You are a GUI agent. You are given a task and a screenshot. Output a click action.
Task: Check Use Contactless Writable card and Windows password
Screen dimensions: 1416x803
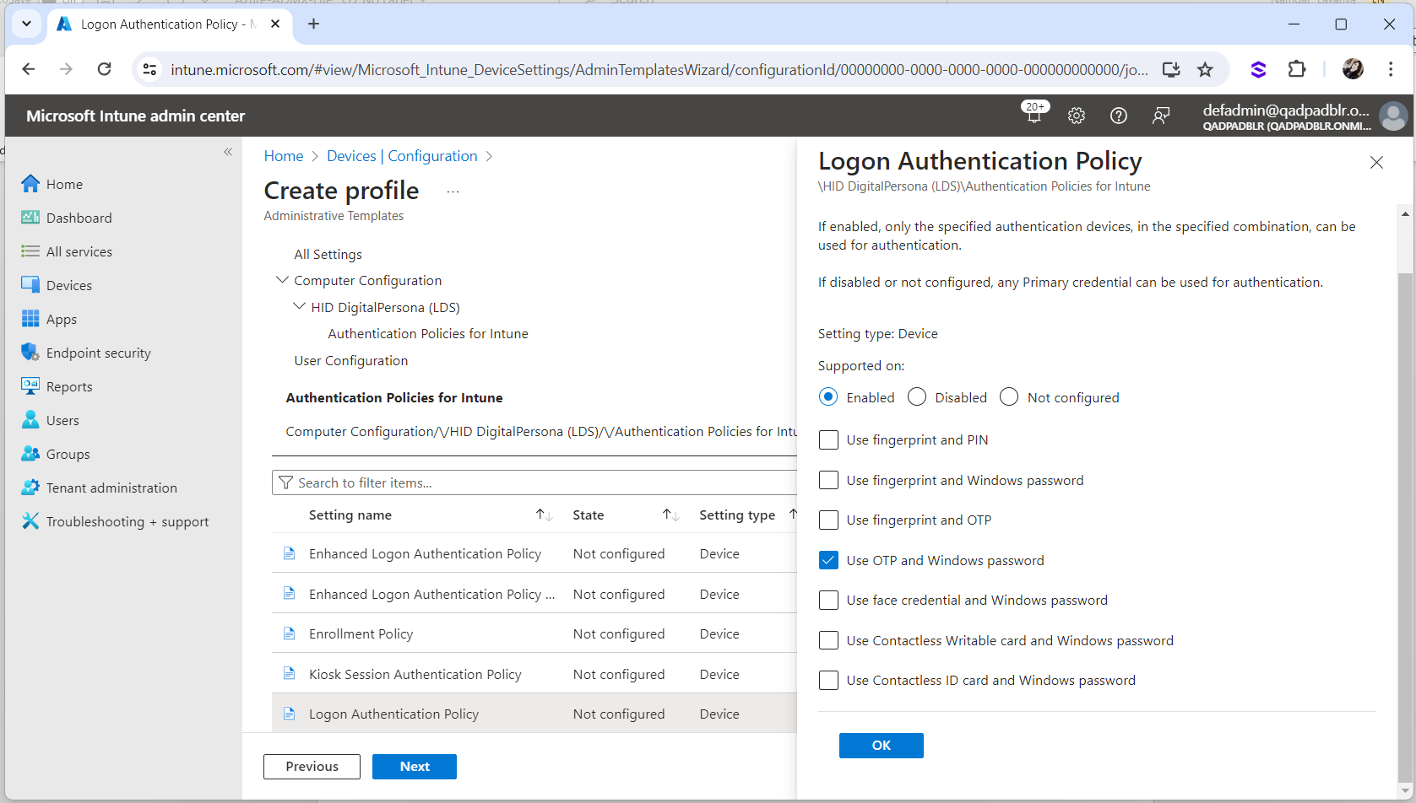[828, 640]
